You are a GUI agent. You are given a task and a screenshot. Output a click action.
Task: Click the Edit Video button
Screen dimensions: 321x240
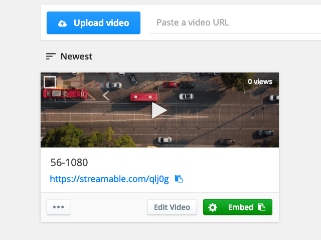click(172, 207)
